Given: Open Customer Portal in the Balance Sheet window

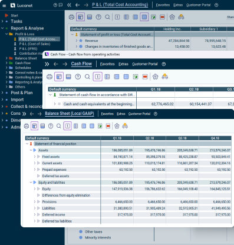Looking at the screenshot, I should [139, 114].
